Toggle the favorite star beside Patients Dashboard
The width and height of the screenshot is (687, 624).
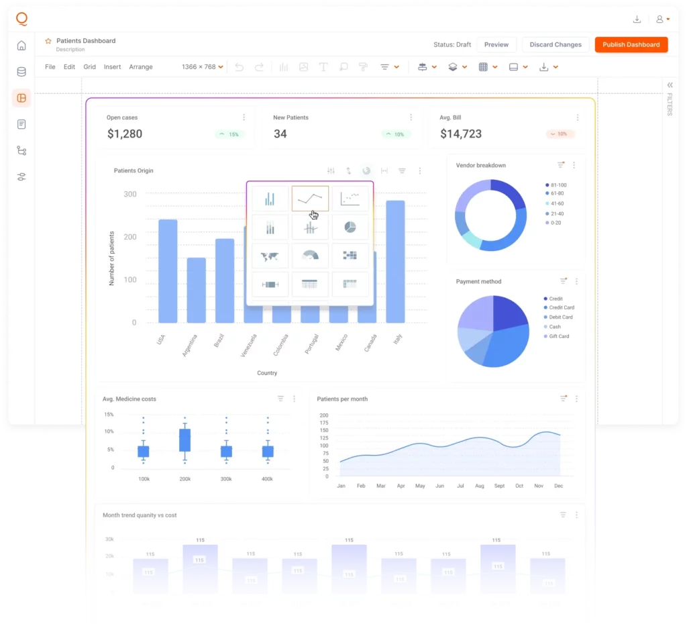tap(48, 41)
